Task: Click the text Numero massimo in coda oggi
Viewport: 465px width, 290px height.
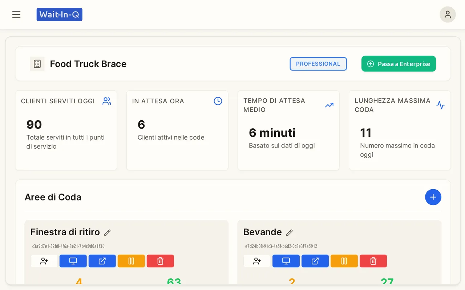Action: pos(397,150)
